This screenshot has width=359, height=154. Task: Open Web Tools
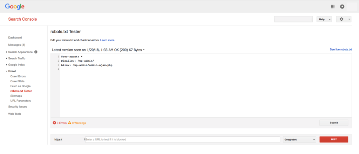tap(15, 114)
